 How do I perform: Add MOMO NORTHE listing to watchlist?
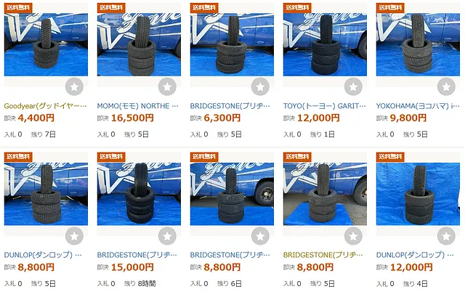click(x=167, y=87)
